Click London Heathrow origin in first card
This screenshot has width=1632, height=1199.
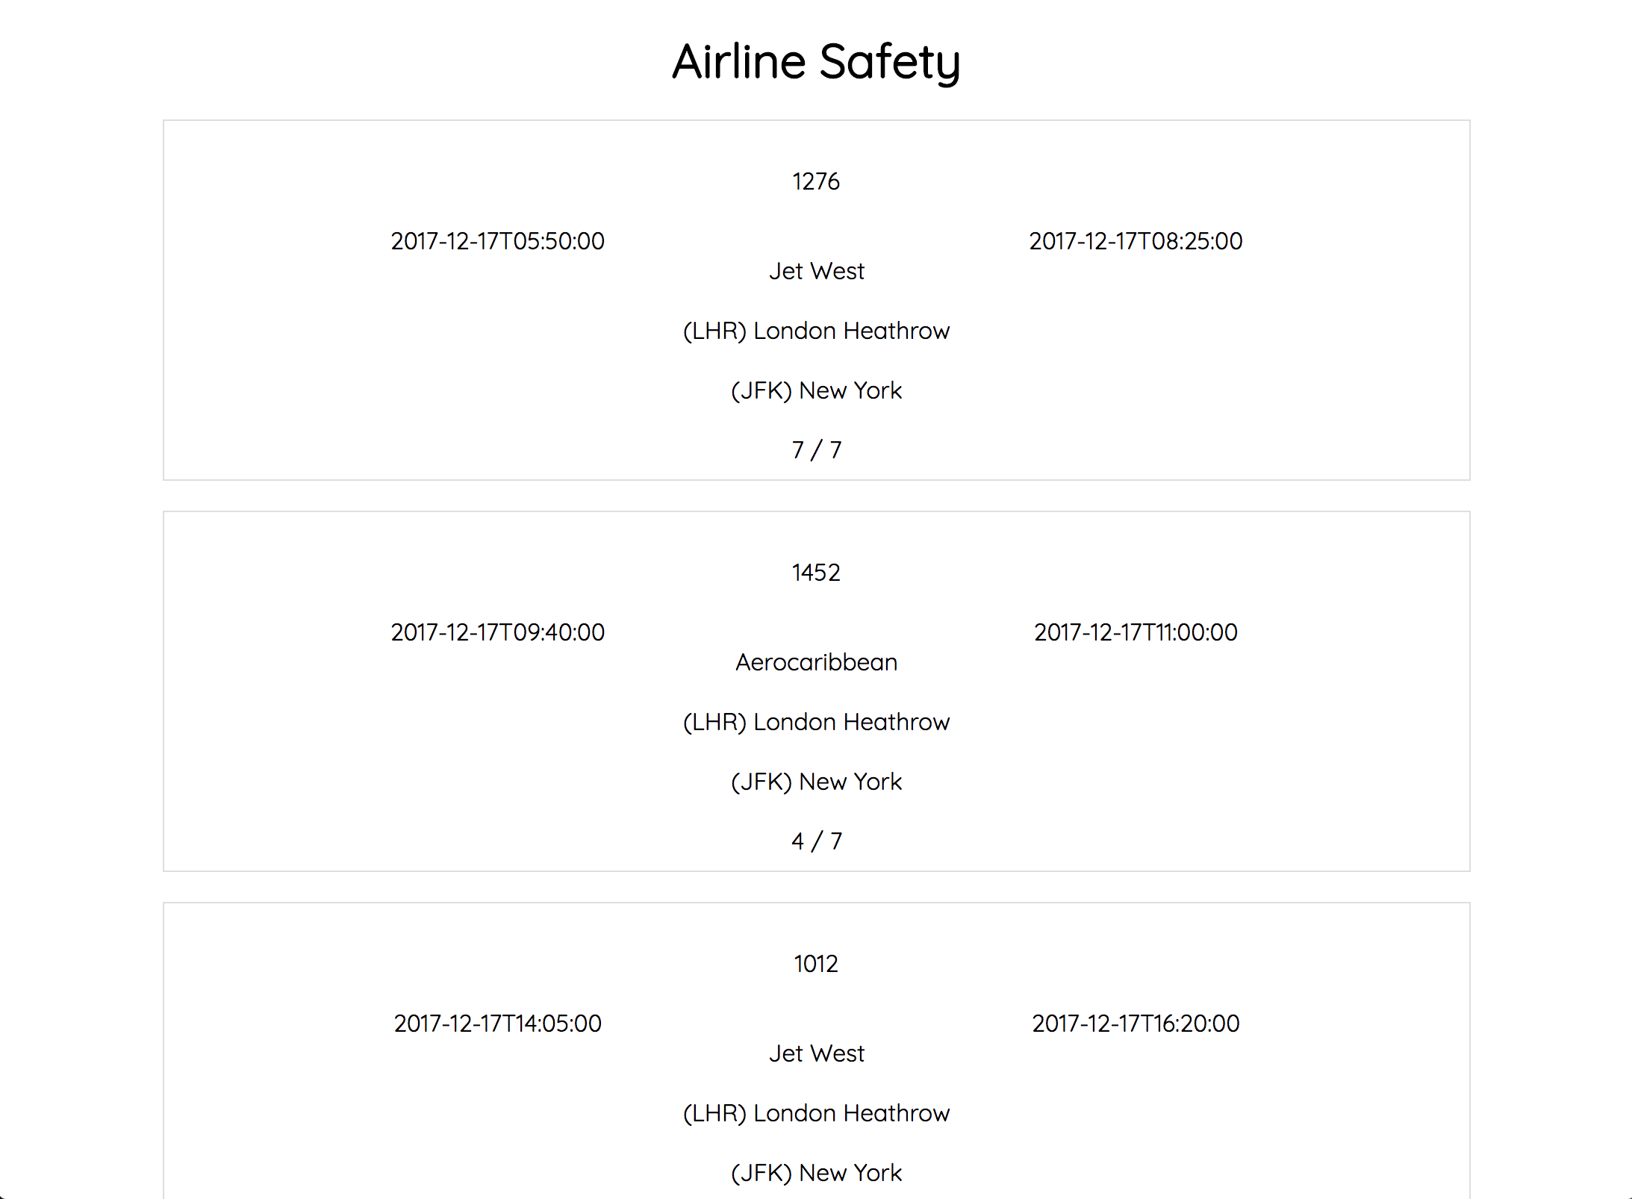pos(816,331)
